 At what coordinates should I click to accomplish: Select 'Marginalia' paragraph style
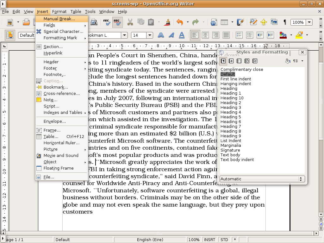click(231, 146)
